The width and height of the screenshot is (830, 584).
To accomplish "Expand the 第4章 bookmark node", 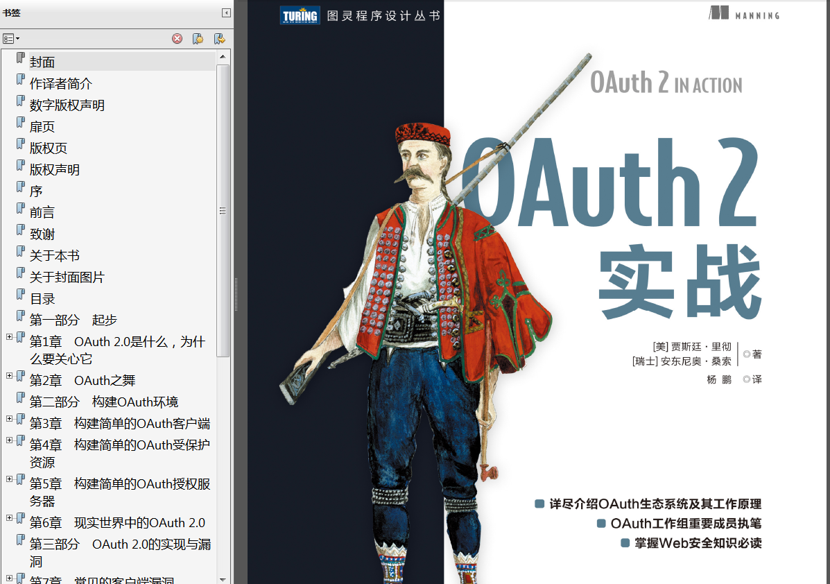I will coord(9,440).
